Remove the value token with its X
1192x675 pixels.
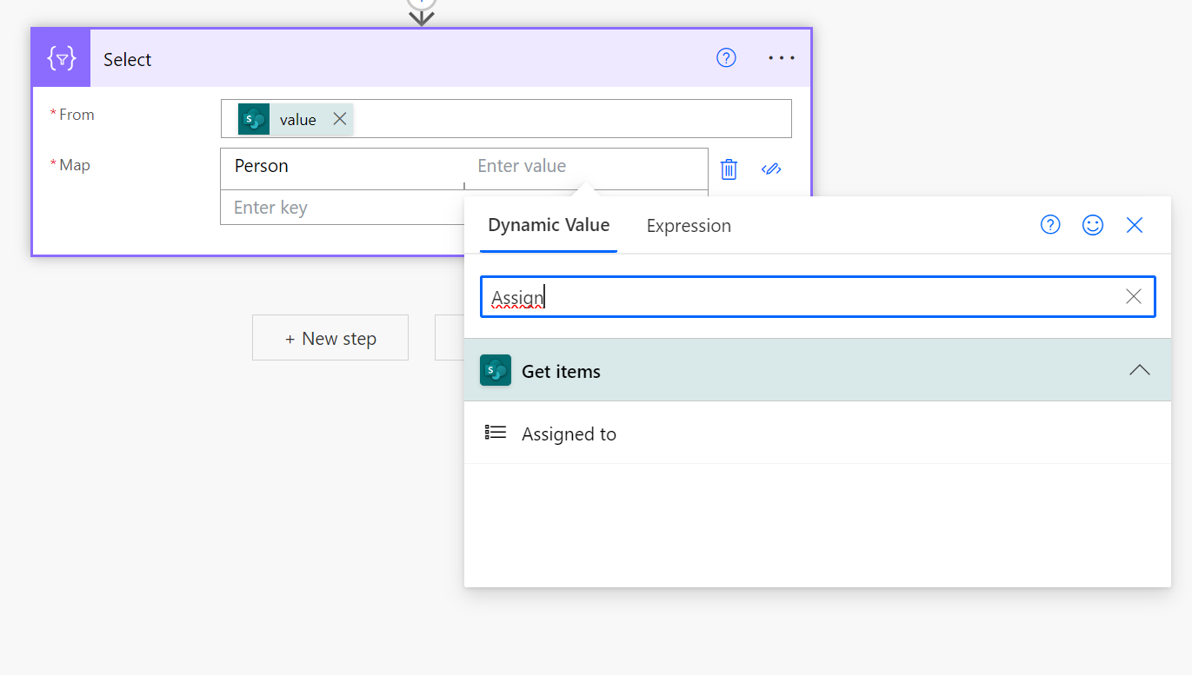coord(339,118)
